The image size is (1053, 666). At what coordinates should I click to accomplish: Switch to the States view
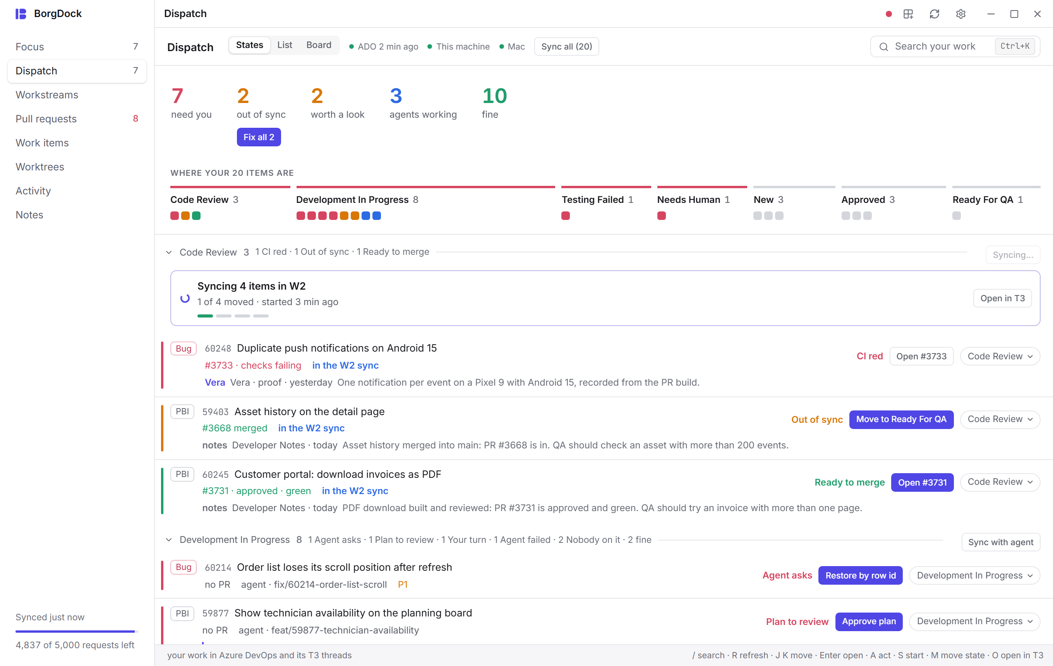click(x=250, y=45)
